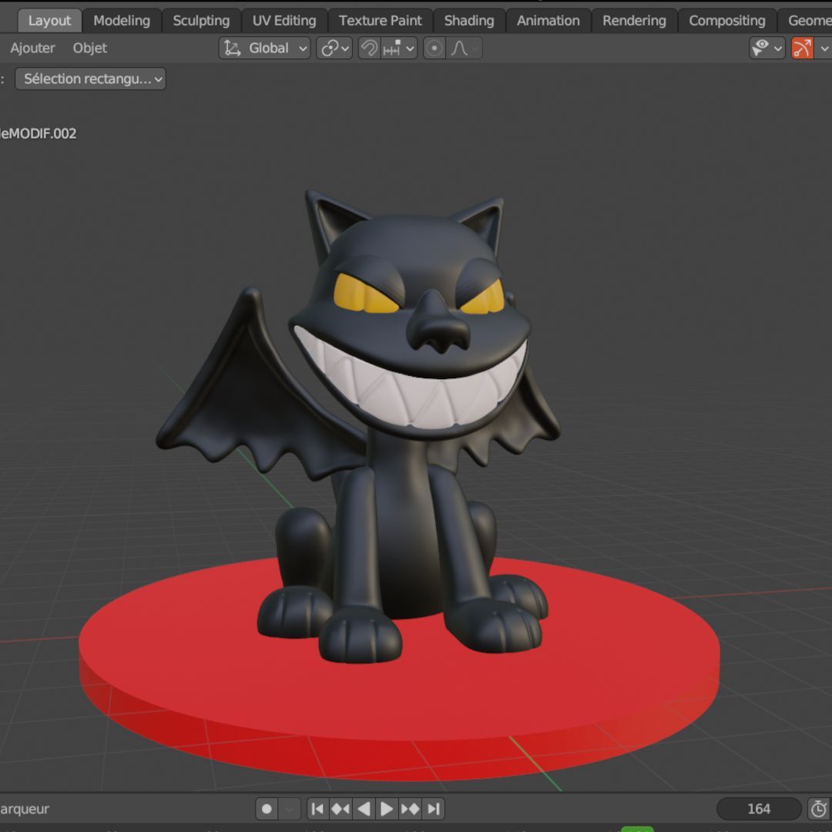The image size is (832, 832).
Task: Toggle proportional editing circle icon
Action: (x=434, y=49)
